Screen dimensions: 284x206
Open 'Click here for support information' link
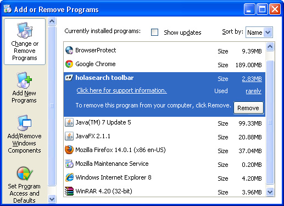pyautogui.click(x=121, y=90)
